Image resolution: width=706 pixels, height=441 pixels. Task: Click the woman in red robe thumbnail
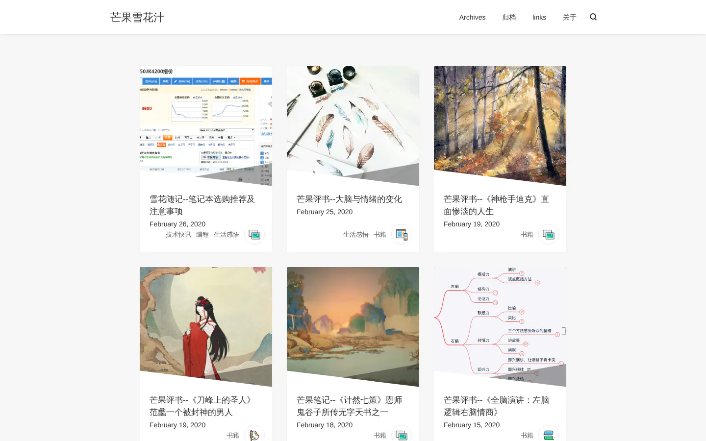pos(206,327)
